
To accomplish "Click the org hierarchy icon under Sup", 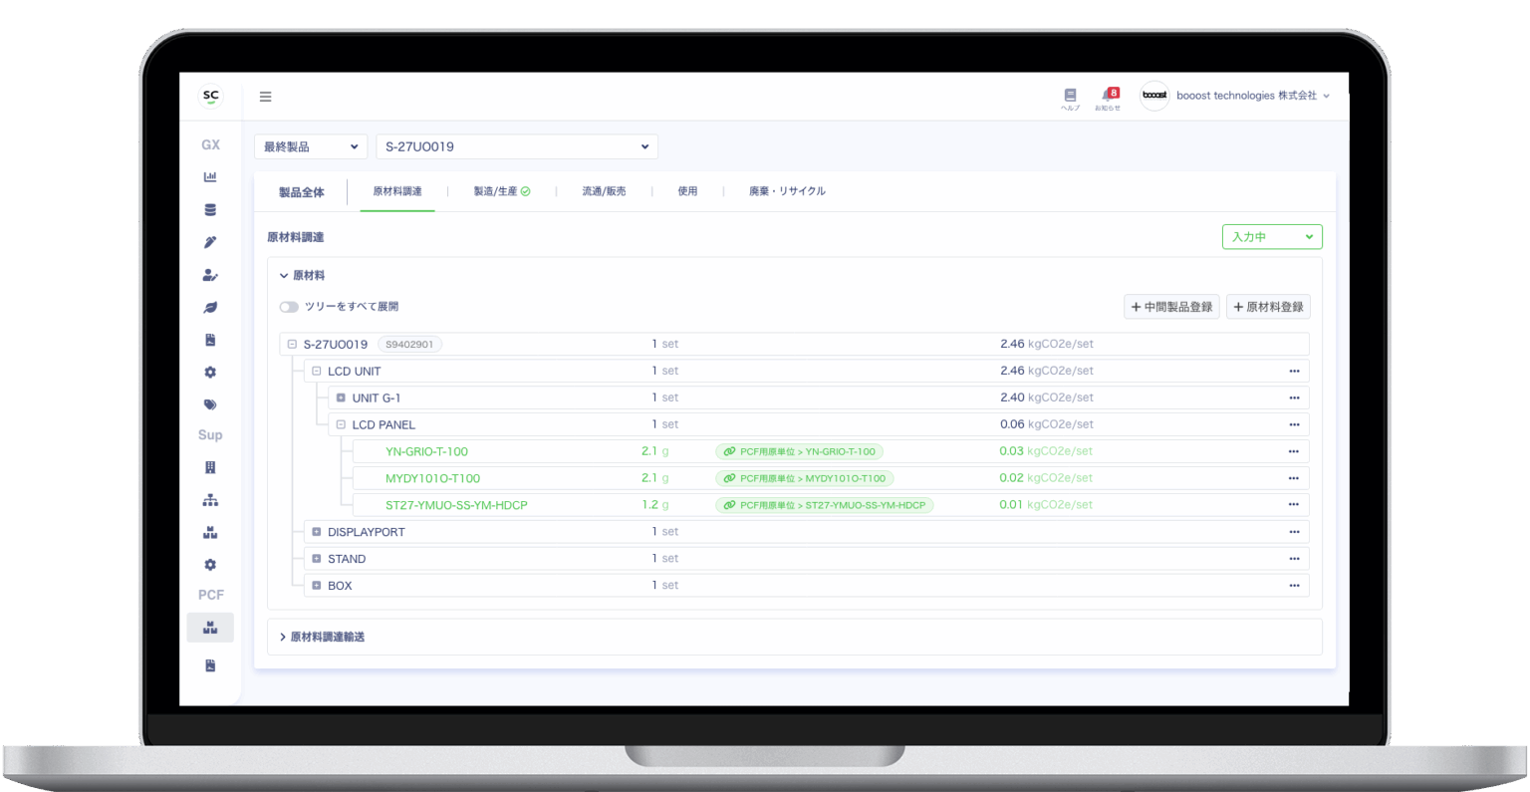I will tap(210, 500).
